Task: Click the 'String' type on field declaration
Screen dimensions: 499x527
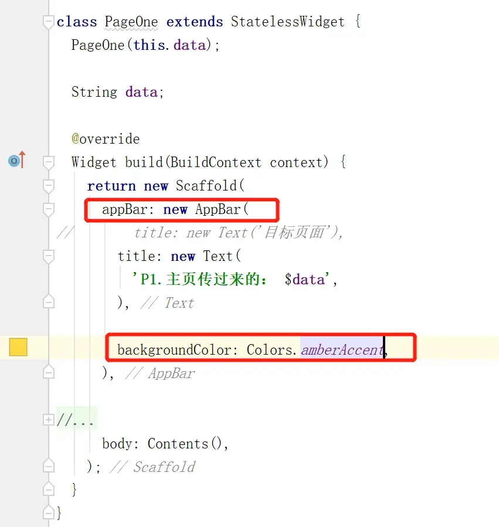Action: coord(94,92)
